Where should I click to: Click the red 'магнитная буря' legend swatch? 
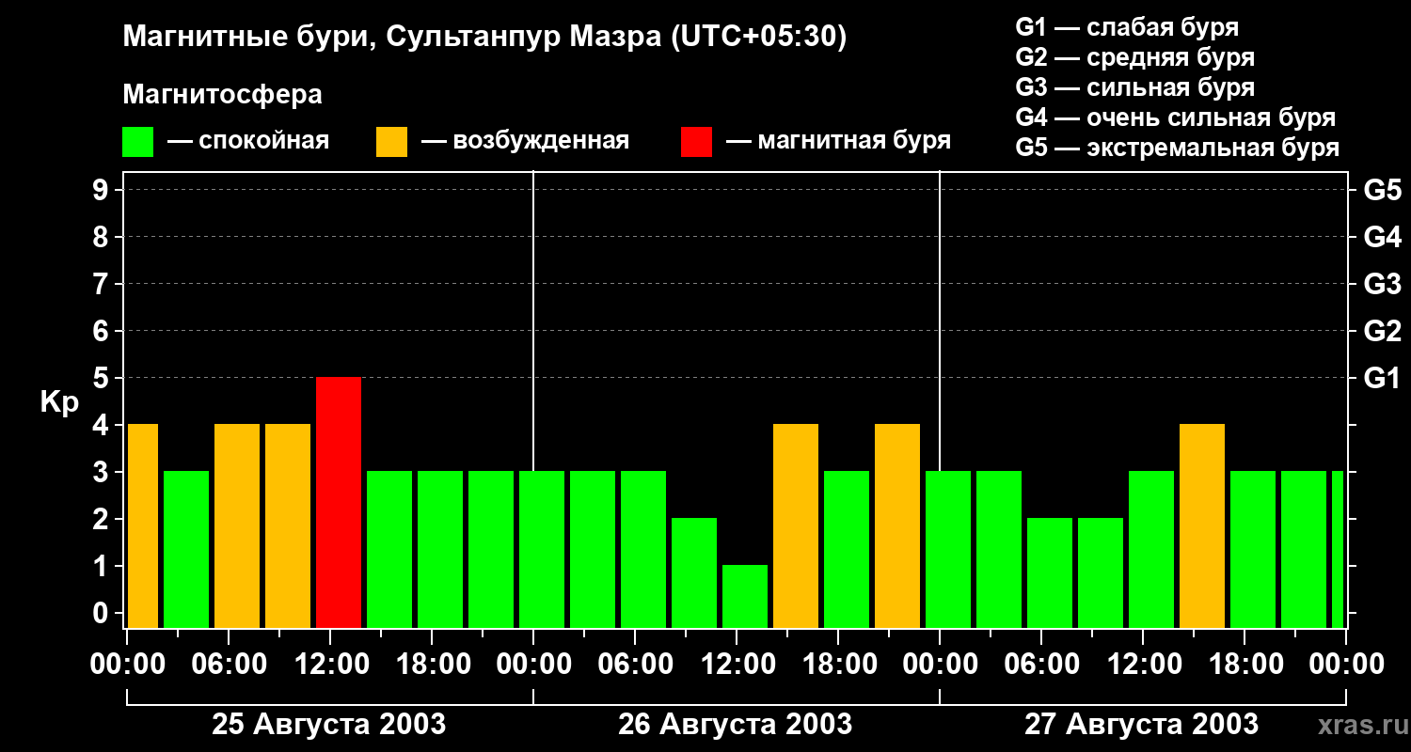click(697, 142)
